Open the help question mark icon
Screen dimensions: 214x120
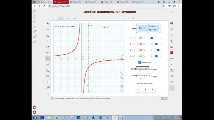[53, 98]
